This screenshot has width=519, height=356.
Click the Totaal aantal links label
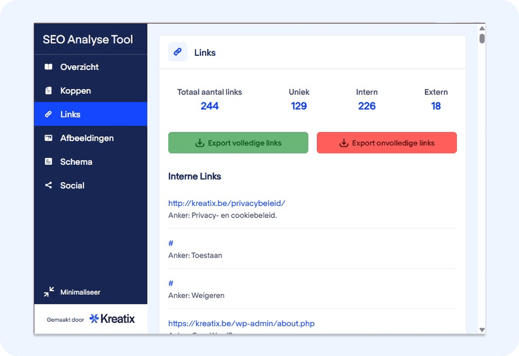[209, 92]
